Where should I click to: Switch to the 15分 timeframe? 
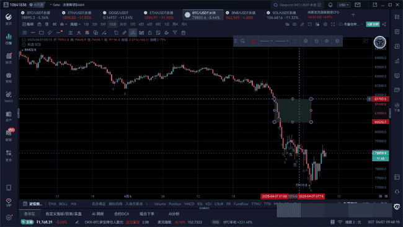[113, 24]
